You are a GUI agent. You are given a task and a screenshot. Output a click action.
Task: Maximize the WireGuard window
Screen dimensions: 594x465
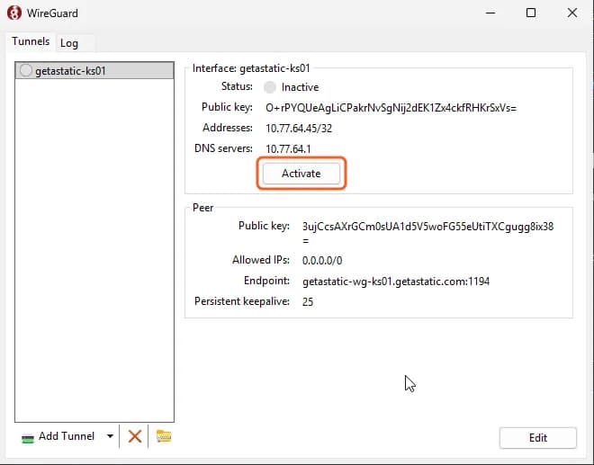[x=531, y=13]
